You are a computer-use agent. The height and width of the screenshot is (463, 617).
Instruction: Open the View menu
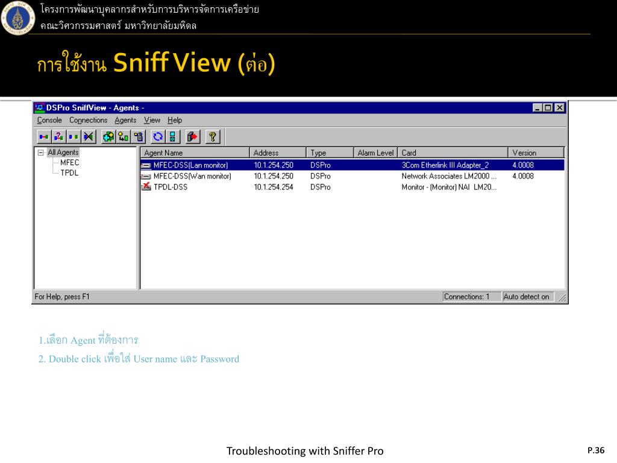[x=152, y=120]
